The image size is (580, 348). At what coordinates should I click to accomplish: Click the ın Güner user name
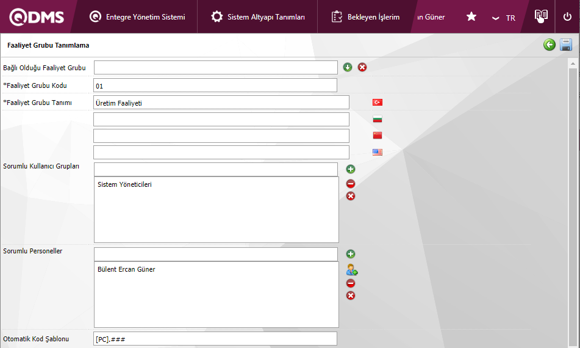431,17
